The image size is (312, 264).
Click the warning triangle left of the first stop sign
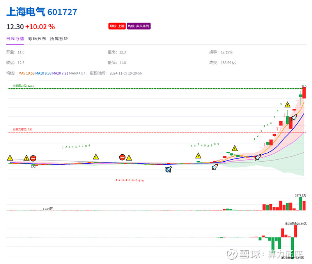point(26,158)
